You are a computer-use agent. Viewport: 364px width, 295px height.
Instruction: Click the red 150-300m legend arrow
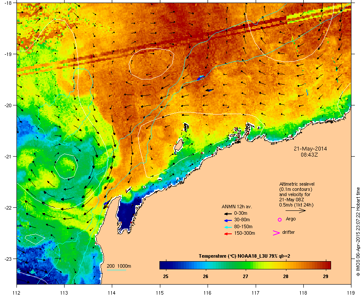point(228,234)
